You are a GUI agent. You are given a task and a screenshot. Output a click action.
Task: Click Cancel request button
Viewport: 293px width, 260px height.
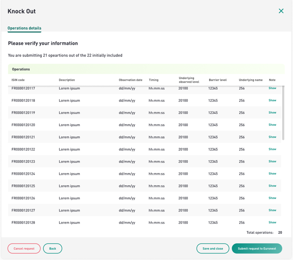24,248
